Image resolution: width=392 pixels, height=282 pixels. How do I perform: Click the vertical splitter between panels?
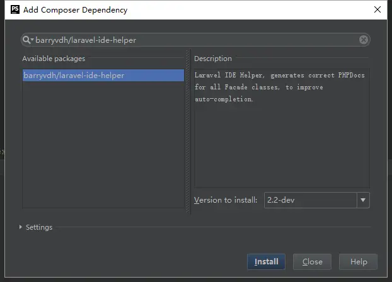[188, 132]
